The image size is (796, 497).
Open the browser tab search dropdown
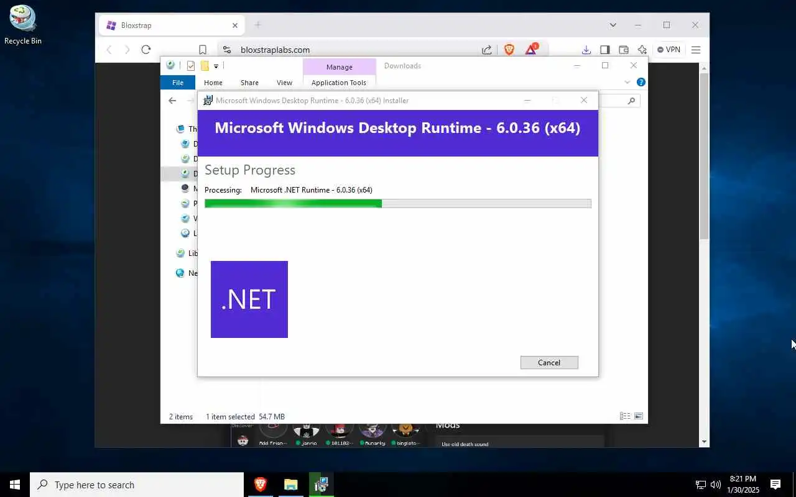point(613,25)
